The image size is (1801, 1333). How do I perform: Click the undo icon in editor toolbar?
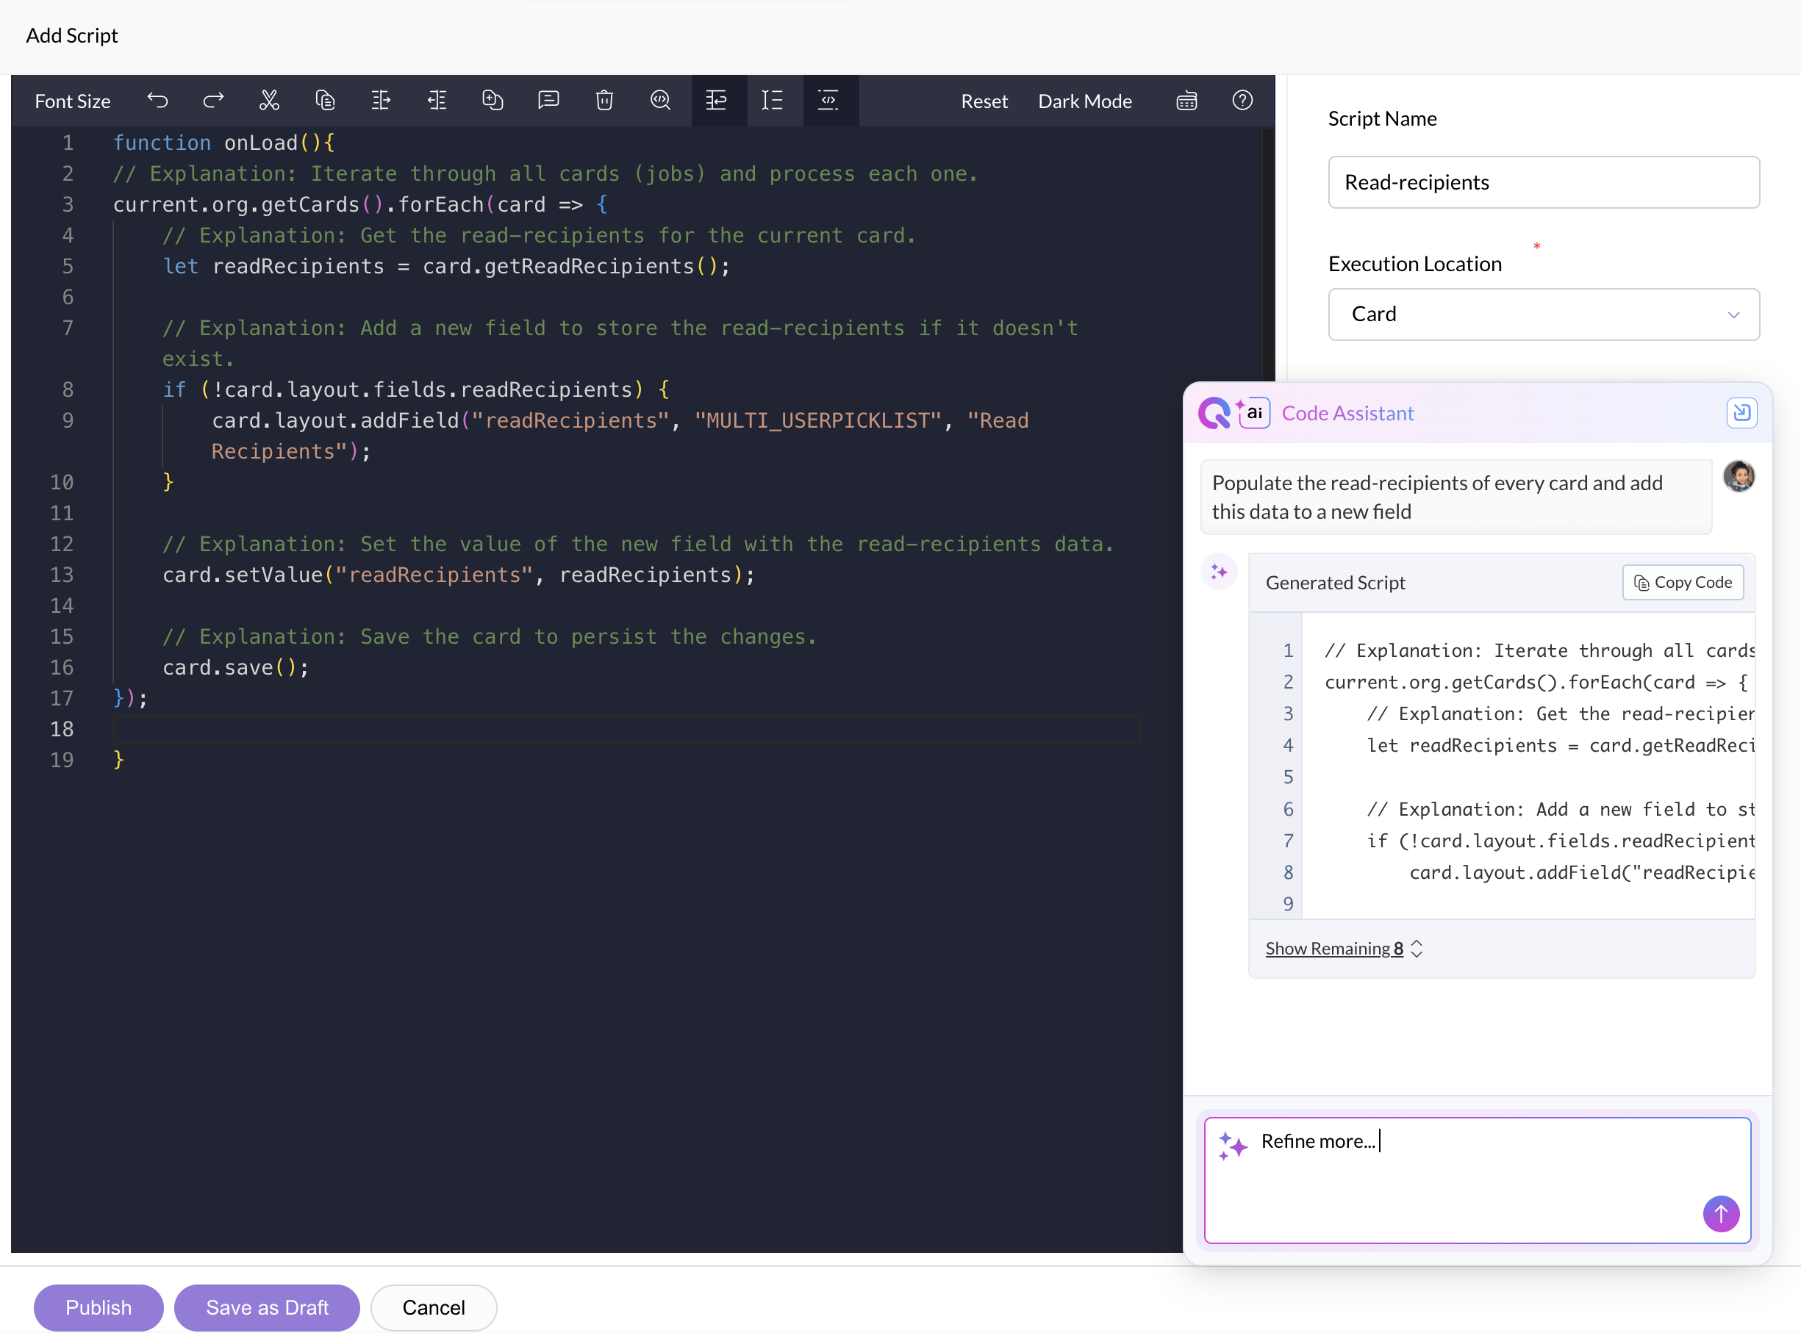[x=157, y=100]
